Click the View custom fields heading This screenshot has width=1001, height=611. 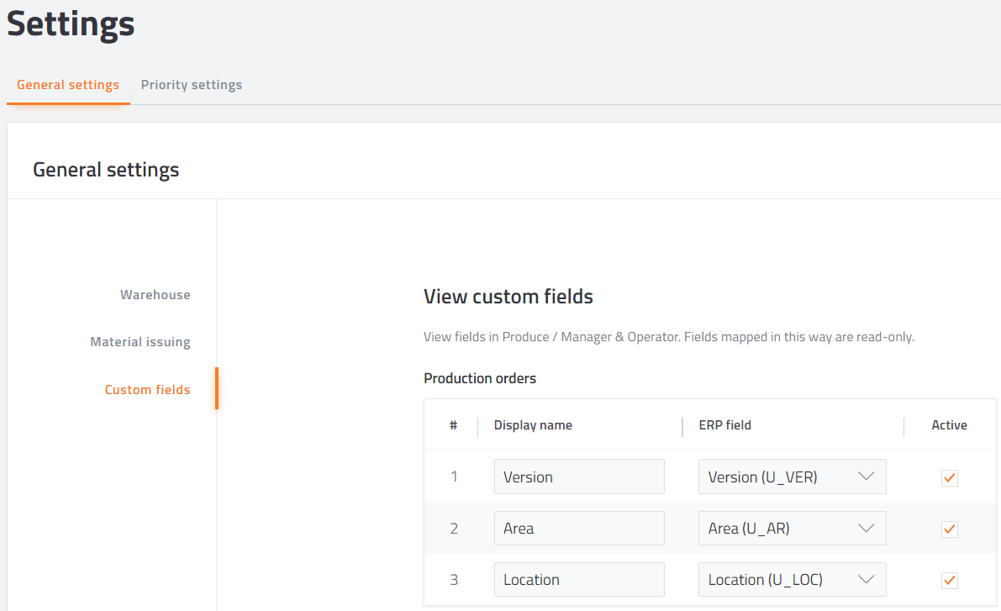(x=508, y=296)
